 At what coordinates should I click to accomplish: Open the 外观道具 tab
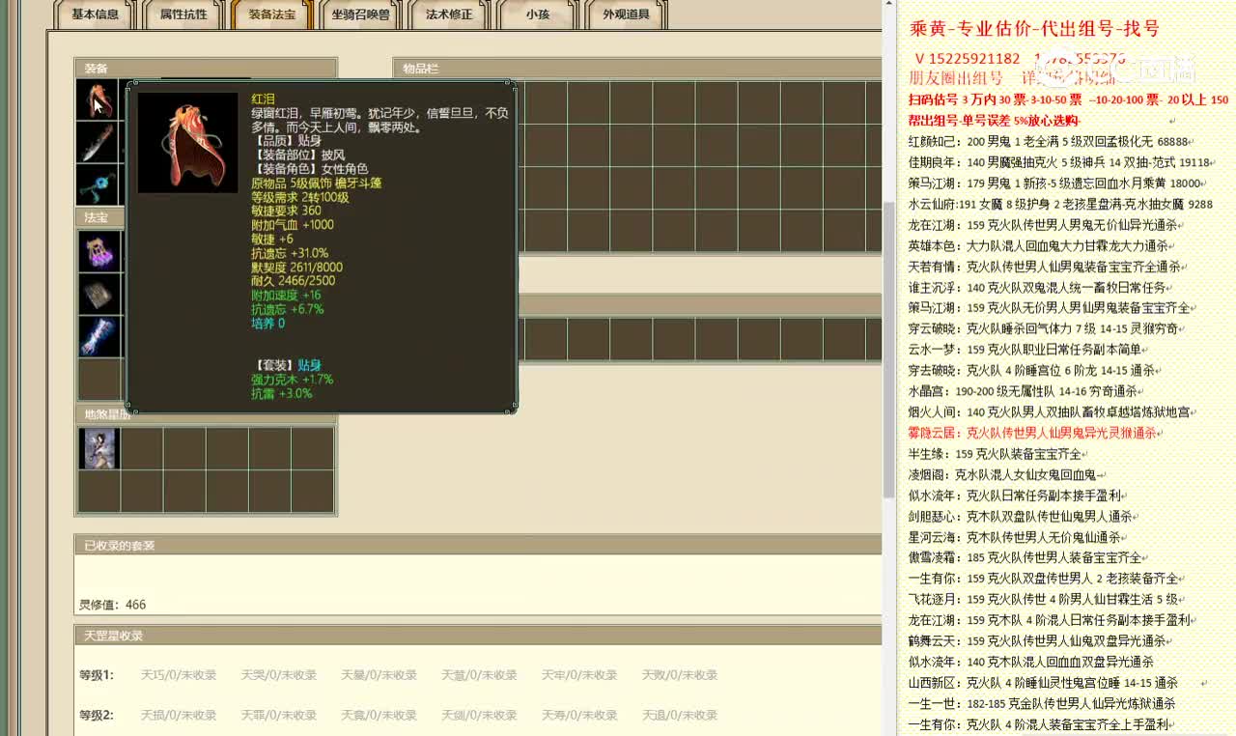click(x=627, y=14)
